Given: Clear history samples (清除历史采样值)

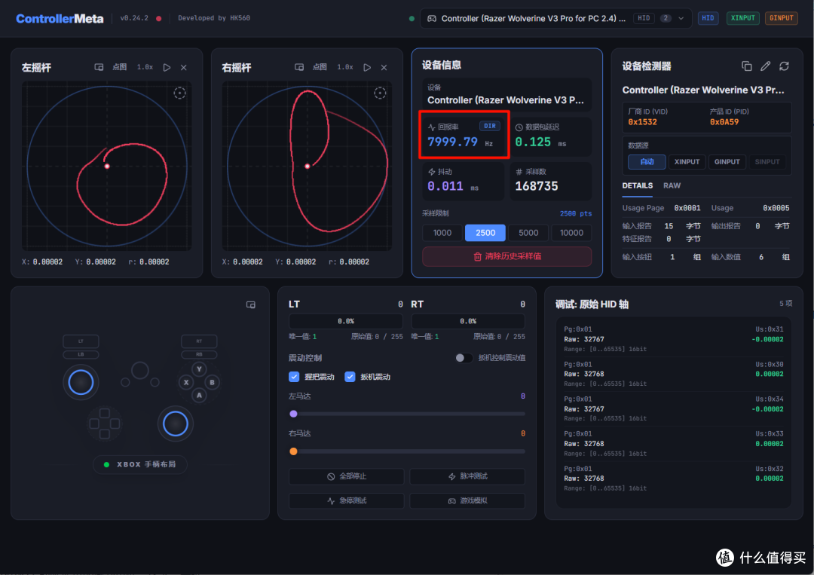Looking at the screenshot, I should [x=507, y=256].
